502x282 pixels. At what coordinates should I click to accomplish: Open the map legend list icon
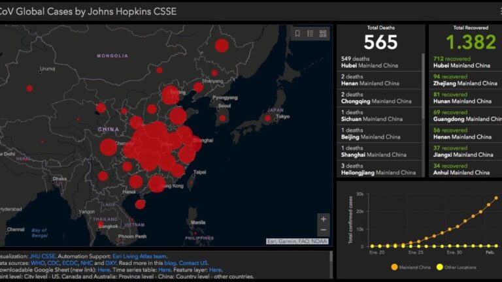point(310,33)
